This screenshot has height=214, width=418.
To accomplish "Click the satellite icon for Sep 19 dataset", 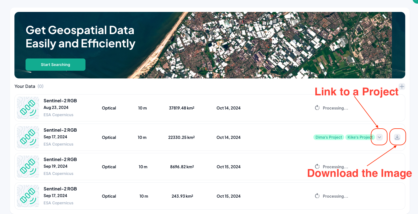I will point(28,167).
